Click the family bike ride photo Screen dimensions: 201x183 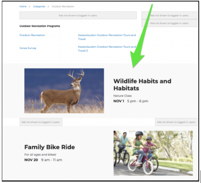(x=153, y=153)
